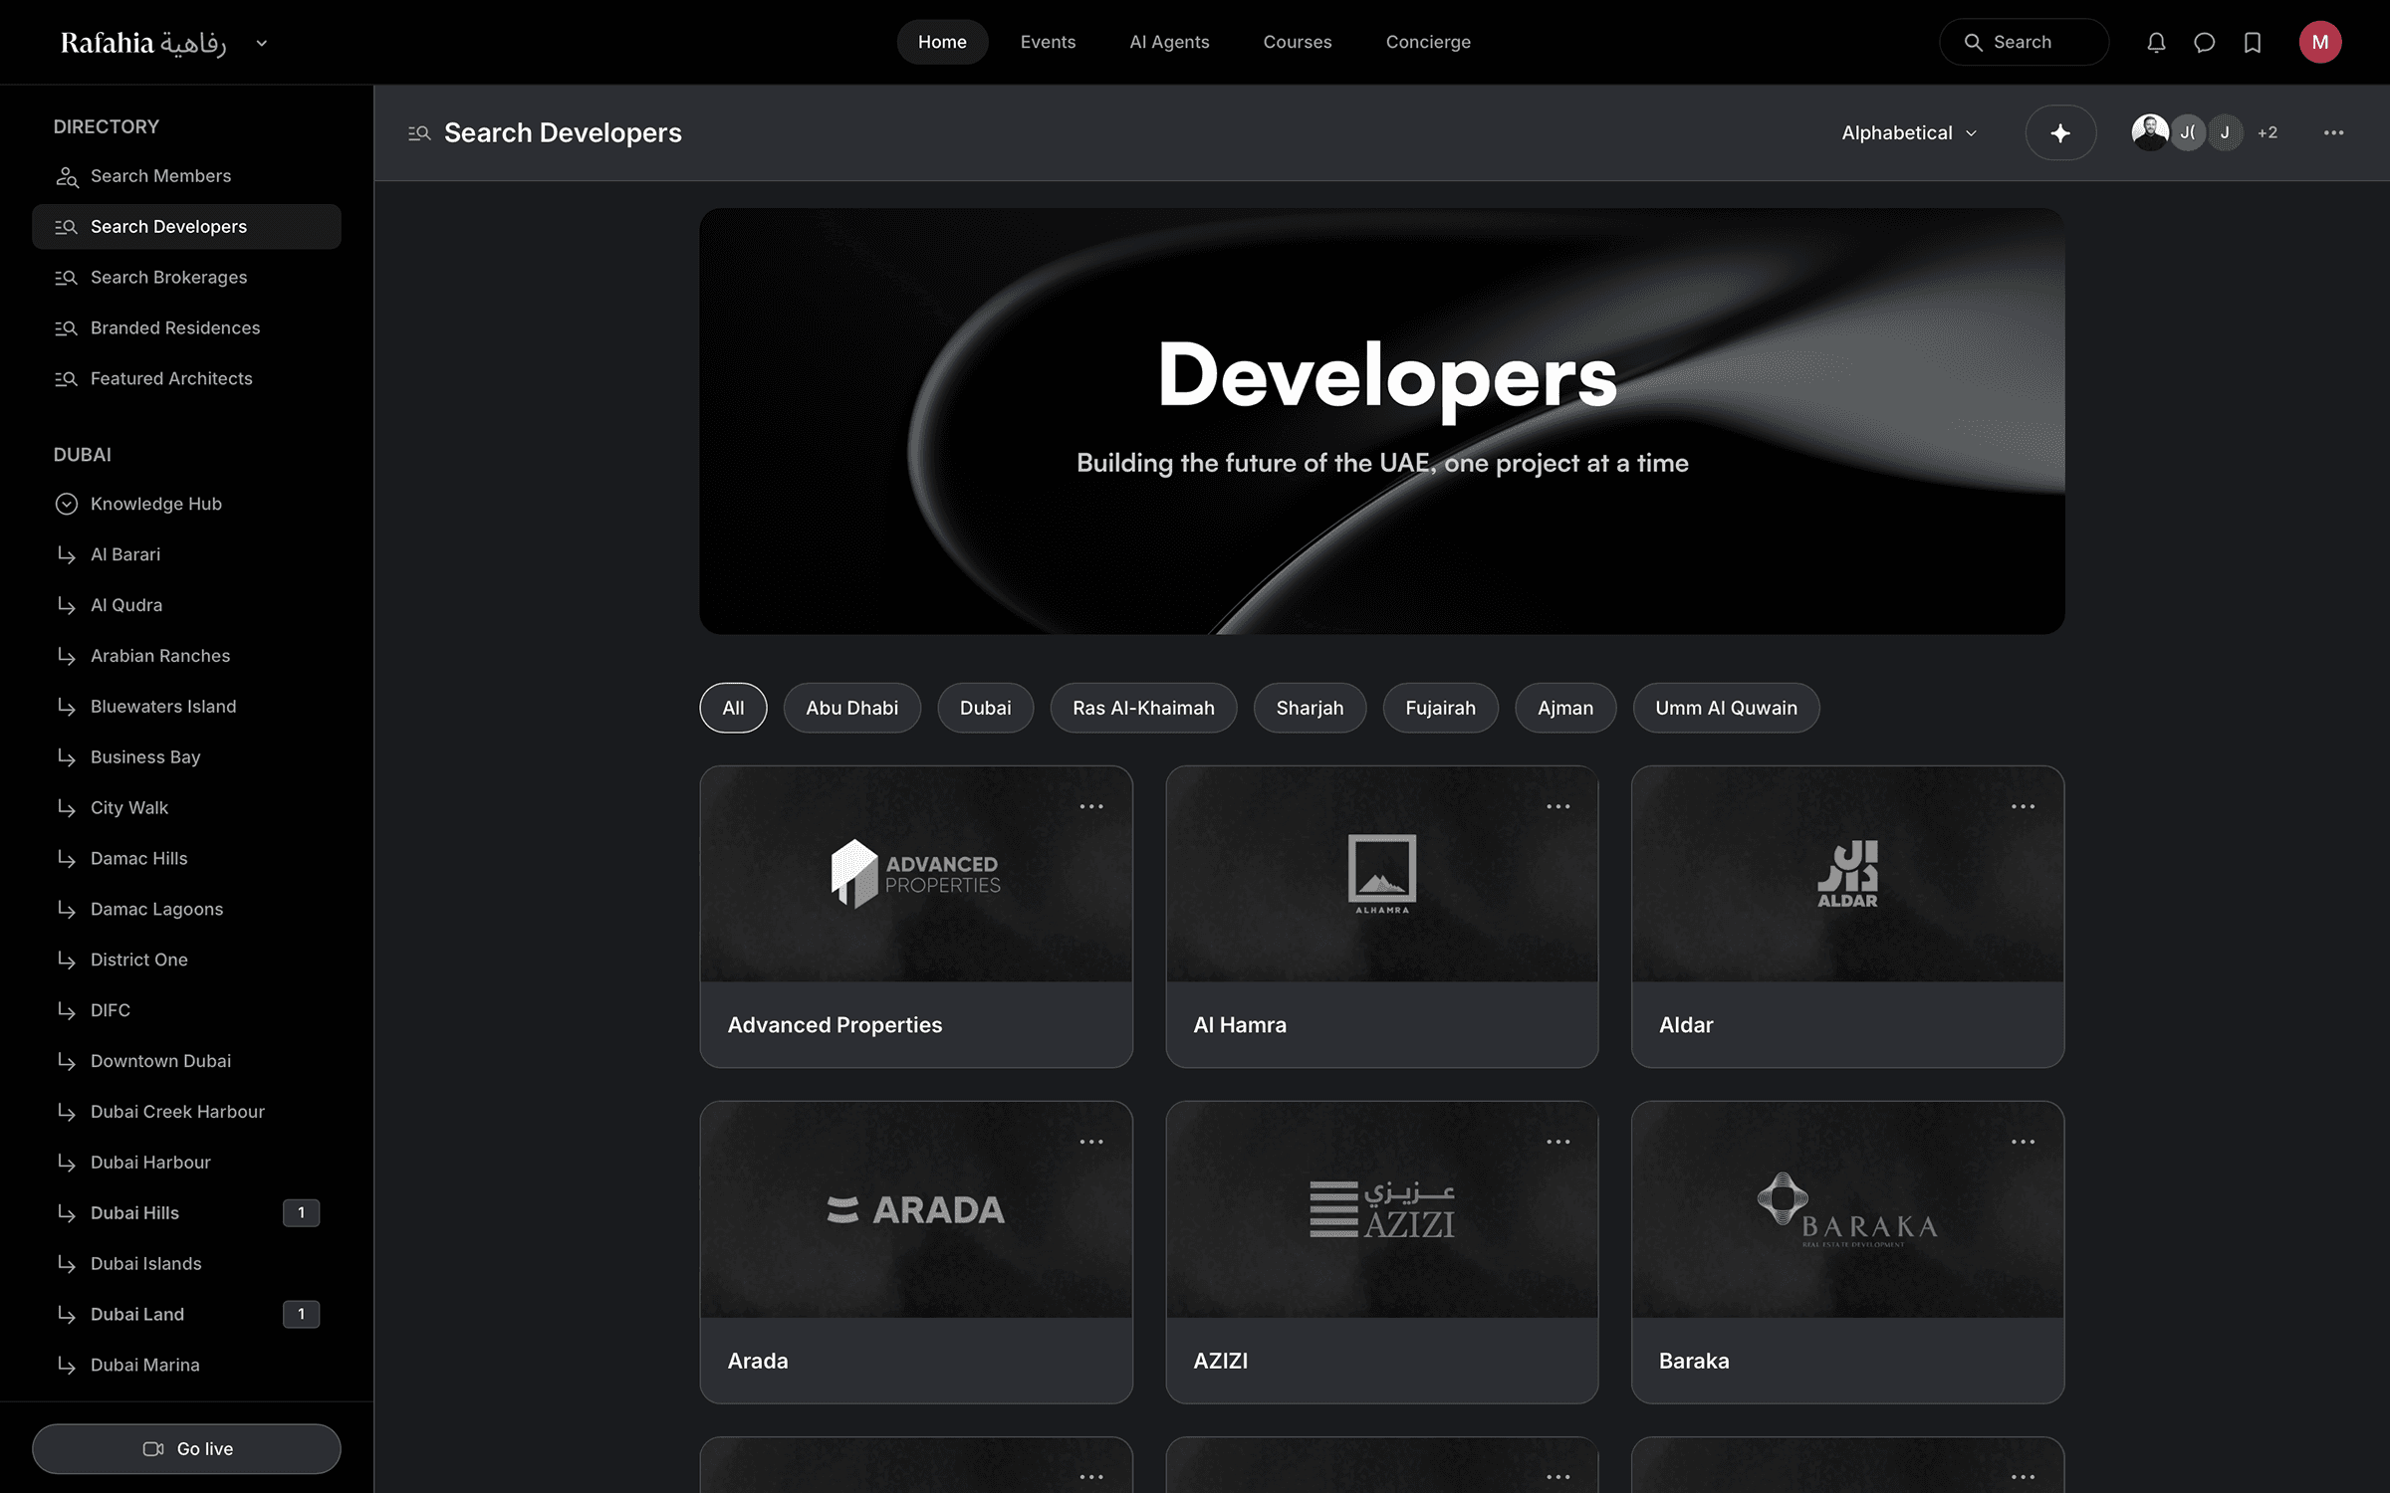Open Downtown Dubai channel
The width and height of the screenshot is (2390, 1493).
pos(186,1062)
